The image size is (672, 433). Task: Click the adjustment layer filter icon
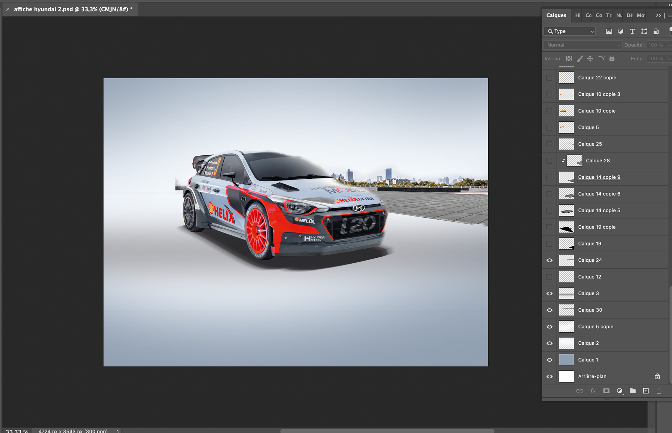(x=621, y=31)
